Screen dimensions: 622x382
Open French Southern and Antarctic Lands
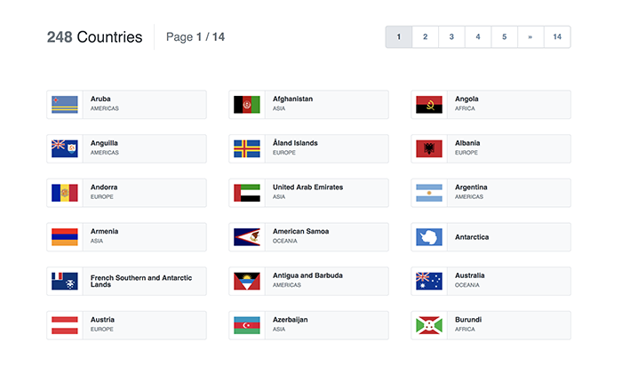126,282
